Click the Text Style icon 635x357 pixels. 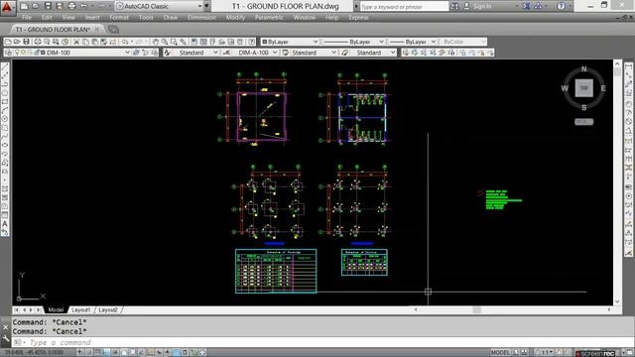(x=168, y=53)
